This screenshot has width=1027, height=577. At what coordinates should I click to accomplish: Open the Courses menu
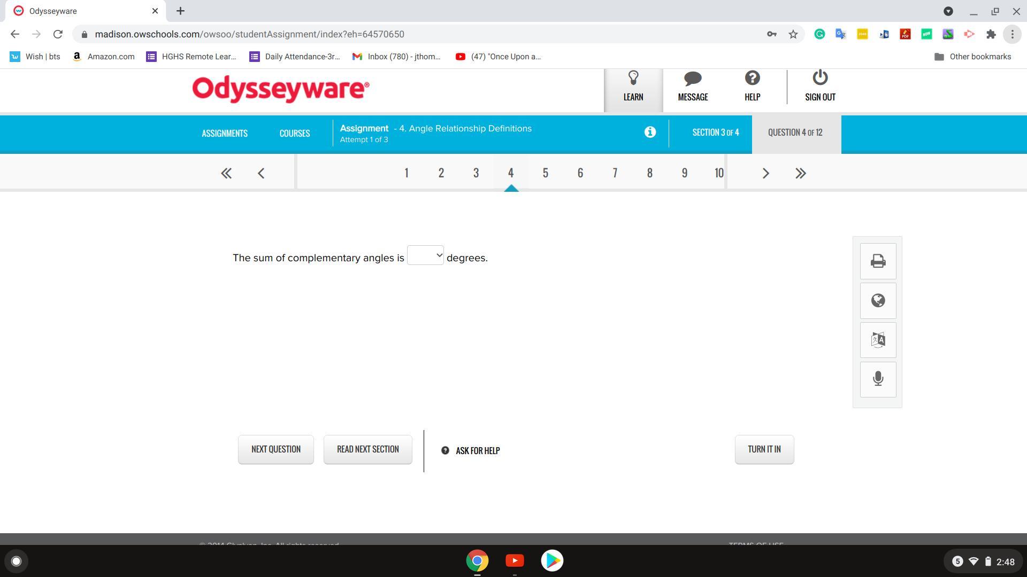coord(294,133)
